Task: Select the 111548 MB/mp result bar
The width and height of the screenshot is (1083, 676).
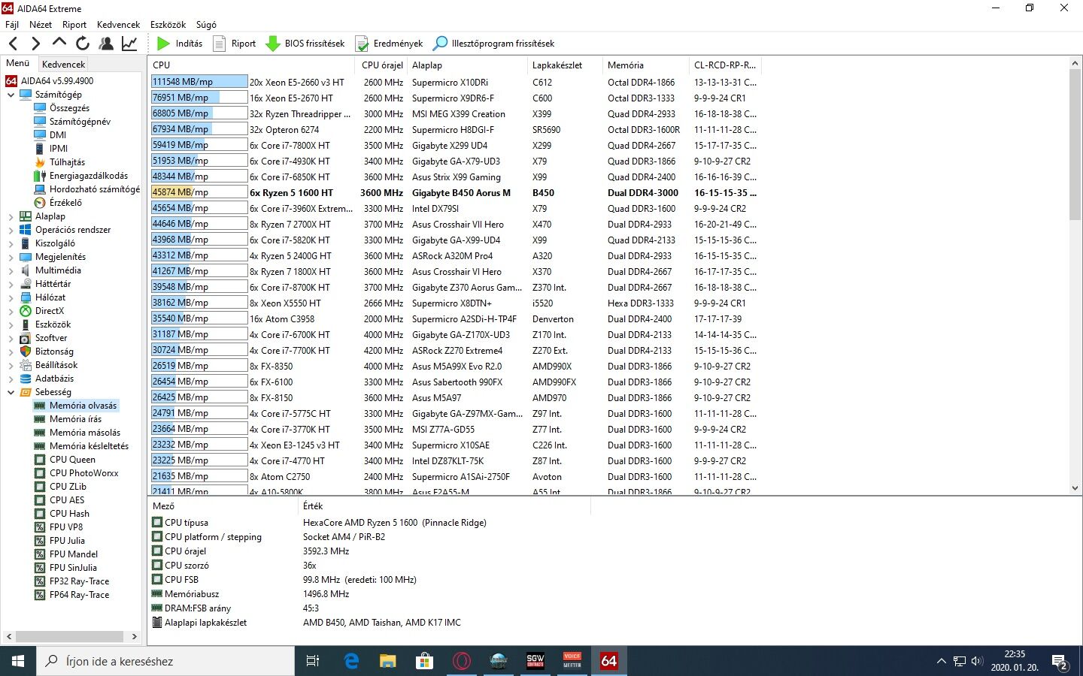Action: 199,82
